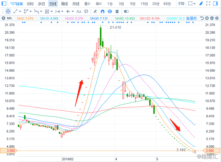Choose the 60分 interval
The height and width of the screenshot is (162, 221).
coord(167,4)
